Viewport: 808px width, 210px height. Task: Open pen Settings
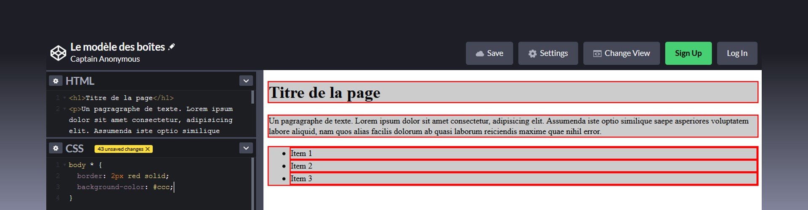(548, 53)
